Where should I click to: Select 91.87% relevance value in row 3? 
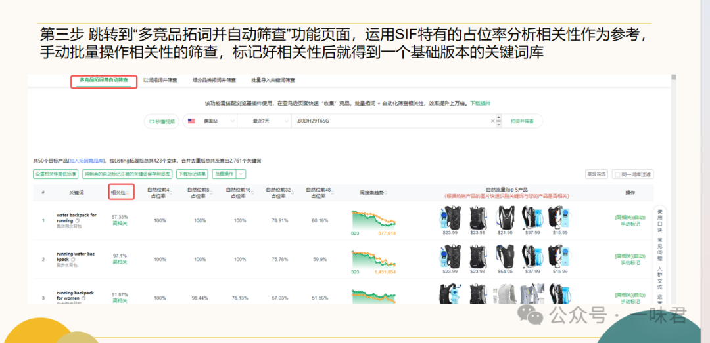point(120,294)
